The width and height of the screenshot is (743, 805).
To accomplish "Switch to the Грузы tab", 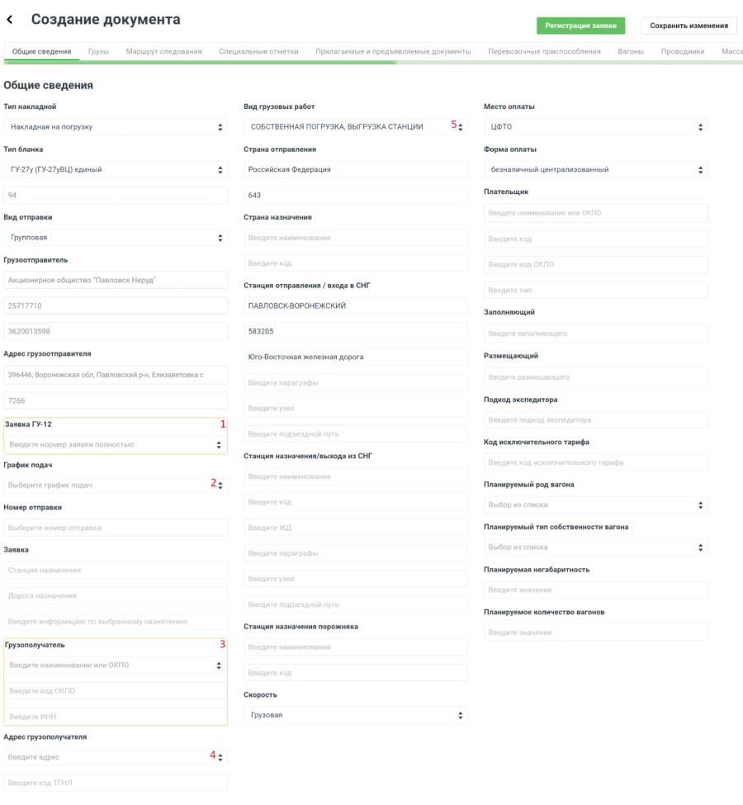I will point(98,52).
